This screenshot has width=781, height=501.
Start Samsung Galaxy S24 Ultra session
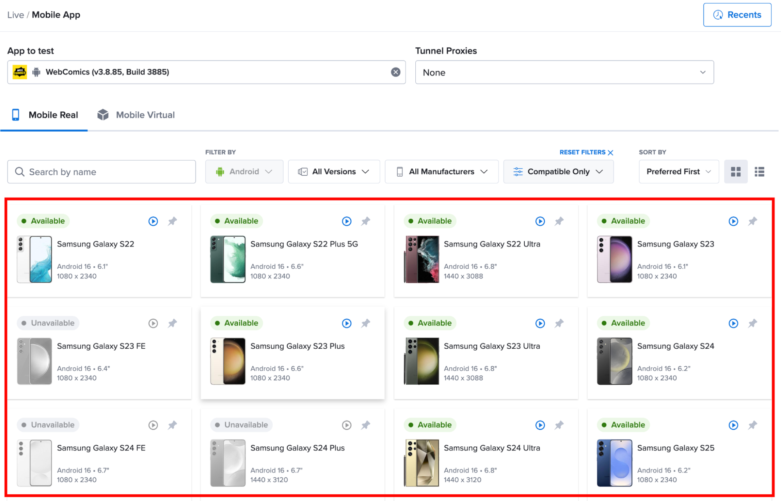(540, 425)
